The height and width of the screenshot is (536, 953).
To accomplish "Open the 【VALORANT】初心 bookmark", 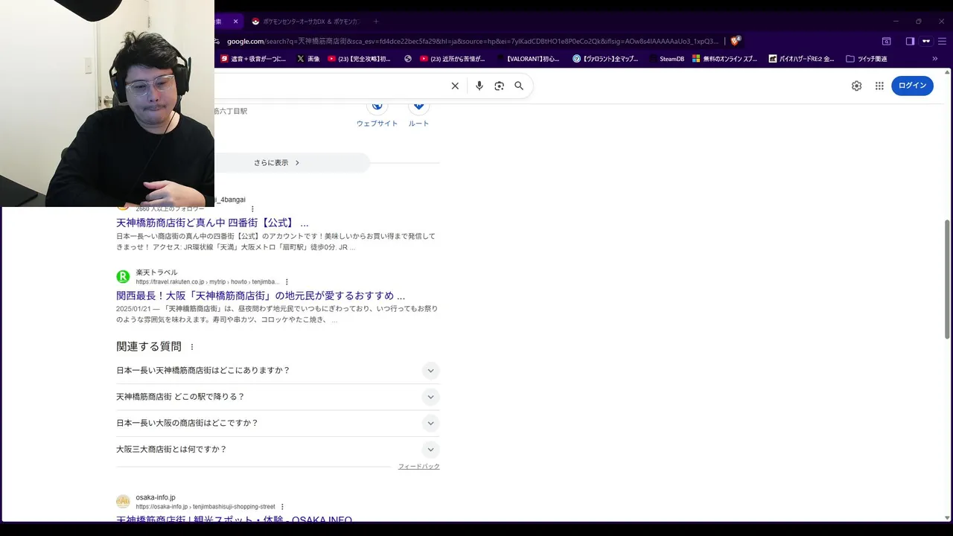I will (x=527, y=59).
